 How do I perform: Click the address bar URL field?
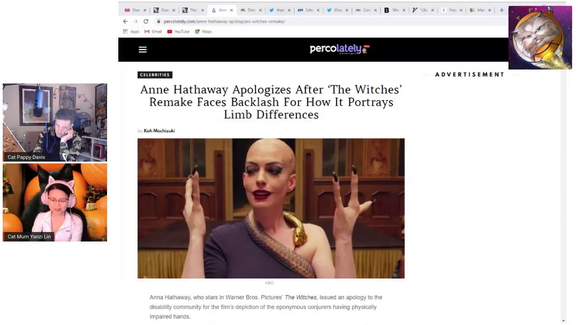click(x=271, y=21)
